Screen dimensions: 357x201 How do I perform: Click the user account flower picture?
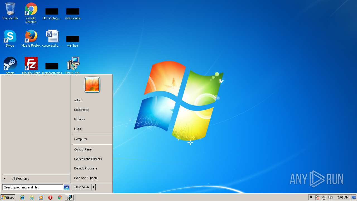(92, 85)
